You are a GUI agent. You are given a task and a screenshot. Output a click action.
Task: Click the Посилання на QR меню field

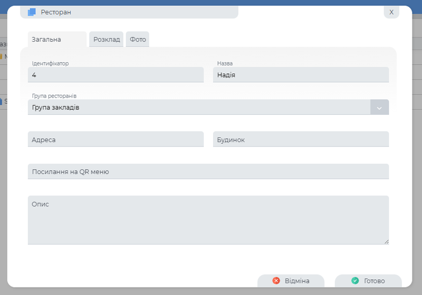click(208, 172)
